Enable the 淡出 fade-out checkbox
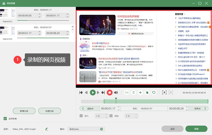Screen dimensions: 212x135 tap(111, 116)
